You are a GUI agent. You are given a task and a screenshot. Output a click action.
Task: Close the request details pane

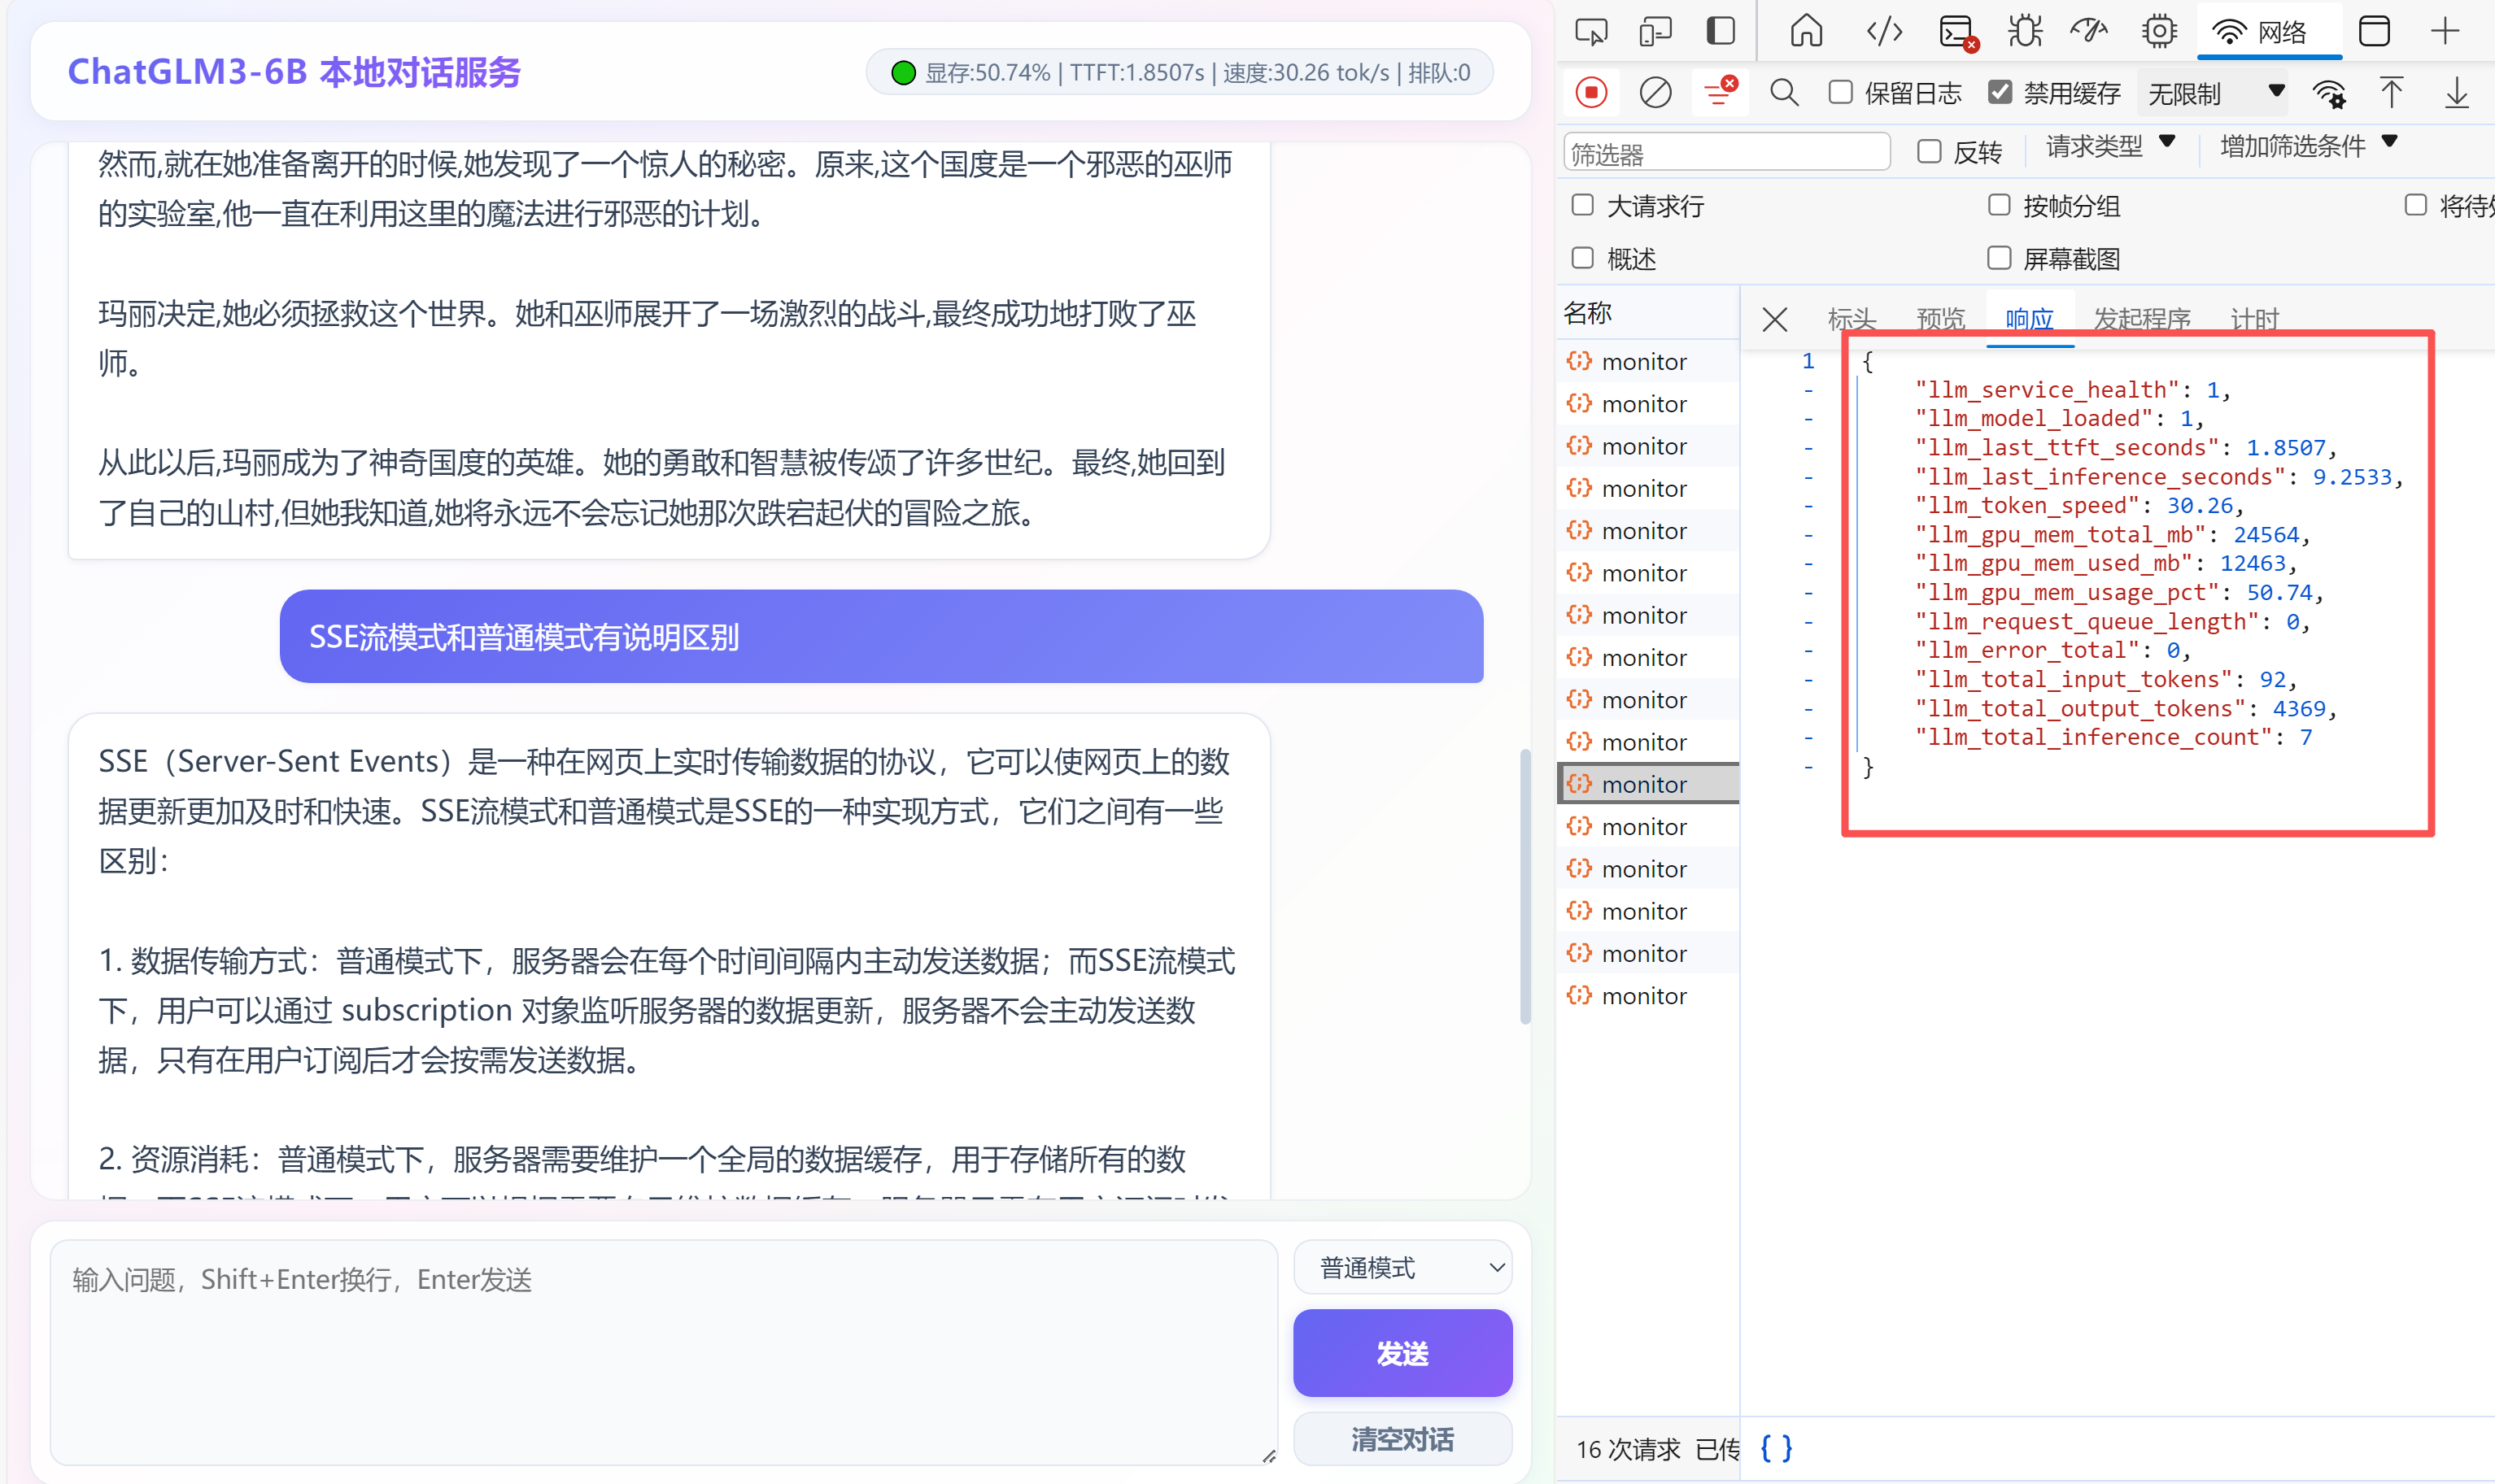coord(1775,320)
